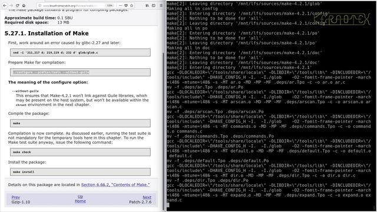Bookmark this page with the star
The height and width of the screenshot is (212, 377).
131,5
